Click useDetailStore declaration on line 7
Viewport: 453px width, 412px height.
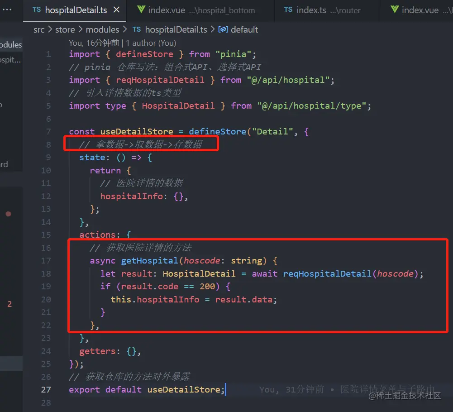137,132
